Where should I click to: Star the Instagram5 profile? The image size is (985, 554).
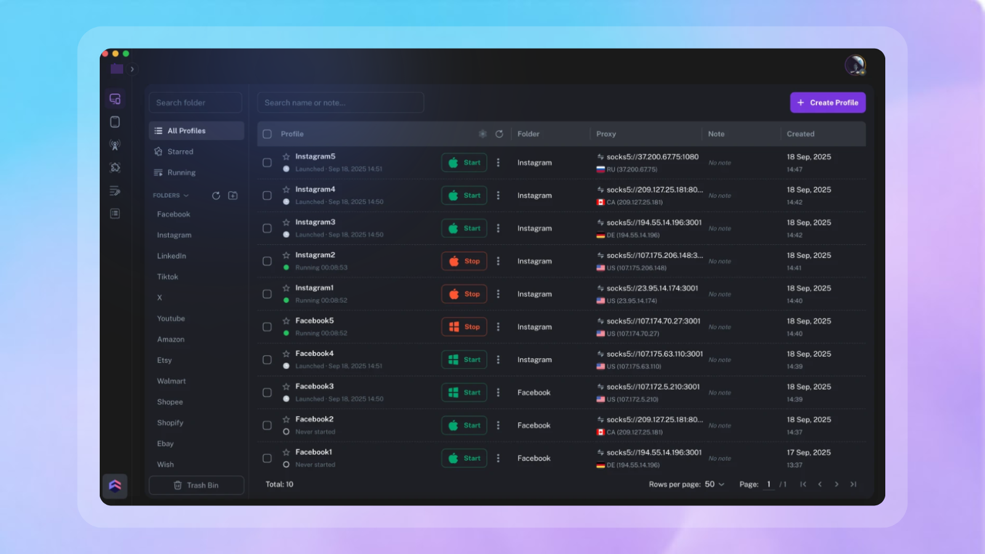pos(286,157)
